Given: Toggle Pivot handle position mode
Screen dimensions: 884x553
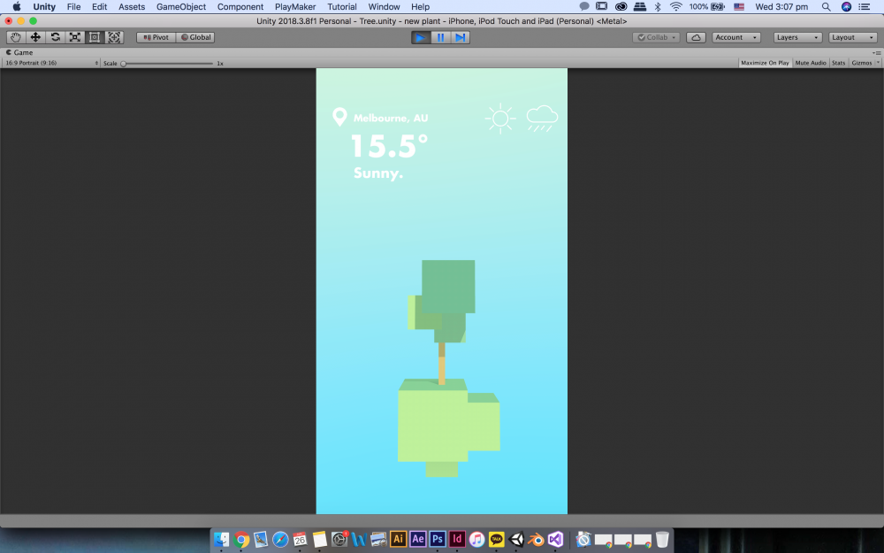Looking at the screenshot, I should point(156,37).
